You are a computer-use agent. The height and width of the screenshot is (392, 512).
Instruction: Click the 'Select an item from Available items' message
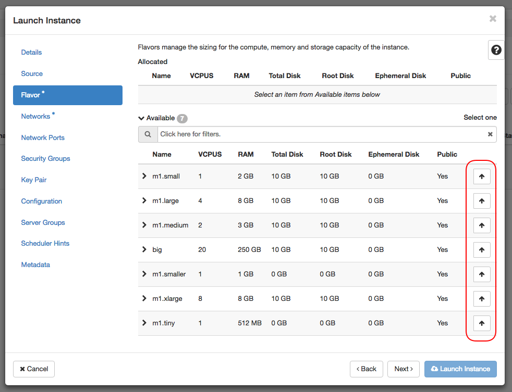pyautogui.click(x=317, y=95)
